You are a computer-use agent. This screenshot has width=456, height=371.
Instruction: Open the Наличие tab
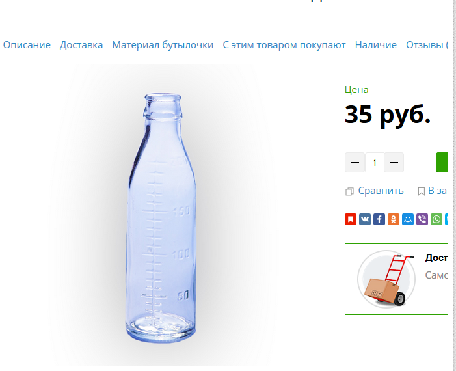376,45
